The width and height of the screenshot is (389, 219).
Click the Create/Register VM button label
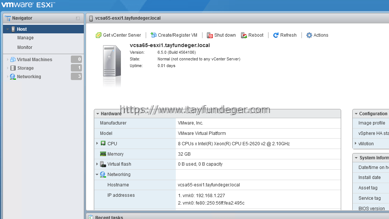178,35
